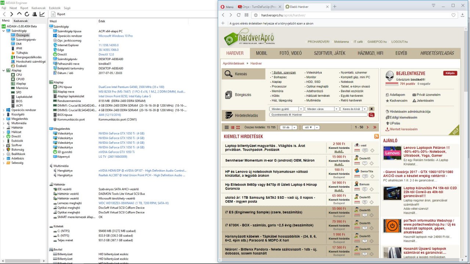
Task: Open the Eszközök menu in AIDA64
Action: pyautogui.click(x=55, y=8)
